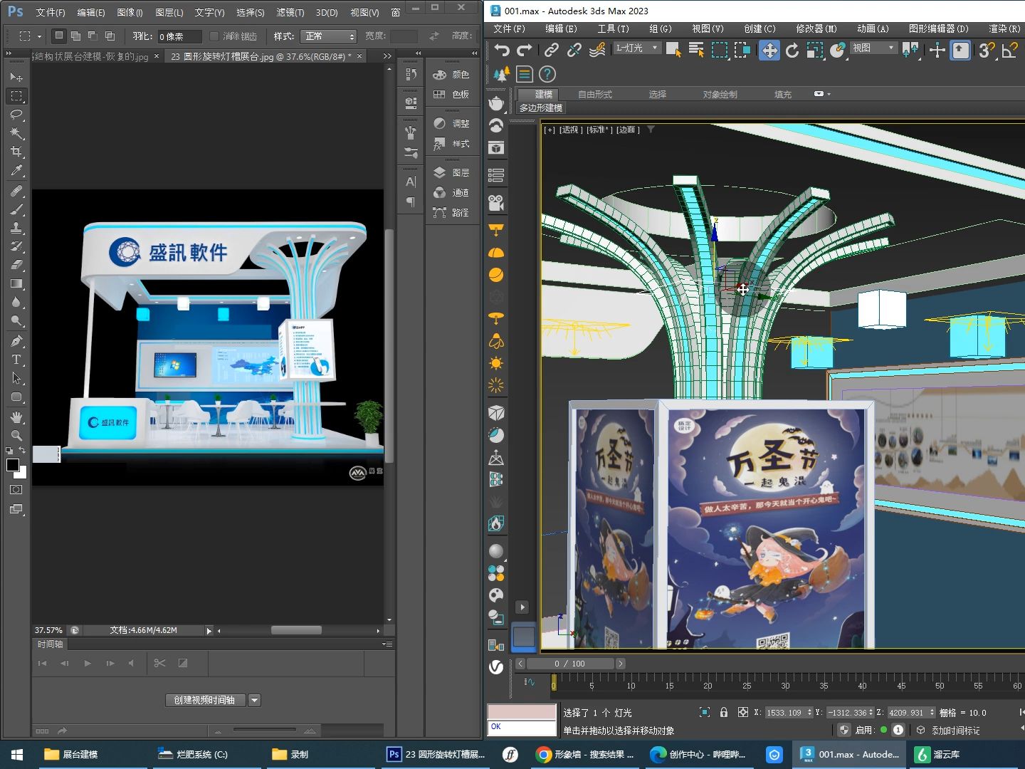Select the Zoom tool in Photoshop
This screenshot has width=1025, height=769.
pyautogui.click(x=16, y=435)
